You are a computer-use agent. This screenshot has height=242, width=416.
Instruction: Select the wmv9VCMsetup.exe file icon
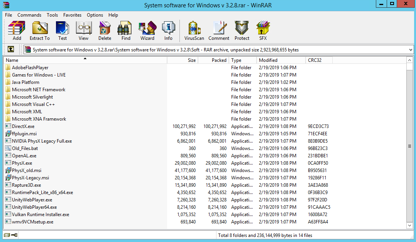(x=8, y=222)
